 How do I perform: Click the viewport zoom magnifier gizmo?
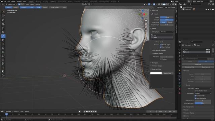tap(146, 21)
